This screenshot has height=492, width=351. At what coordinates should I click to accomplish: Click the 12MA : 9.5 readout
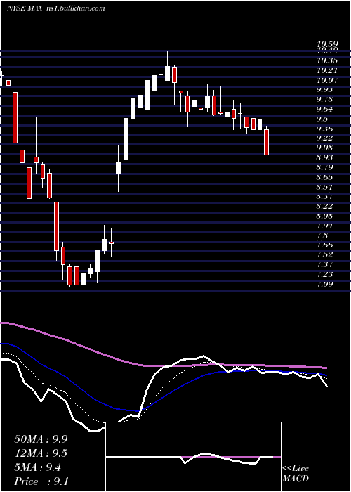(x=41, y=453)
